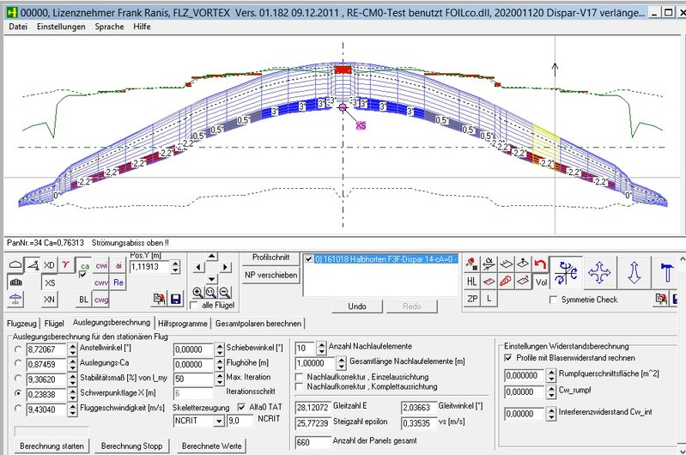
Task: Click the Profilschnitt button
Action: 270,258
